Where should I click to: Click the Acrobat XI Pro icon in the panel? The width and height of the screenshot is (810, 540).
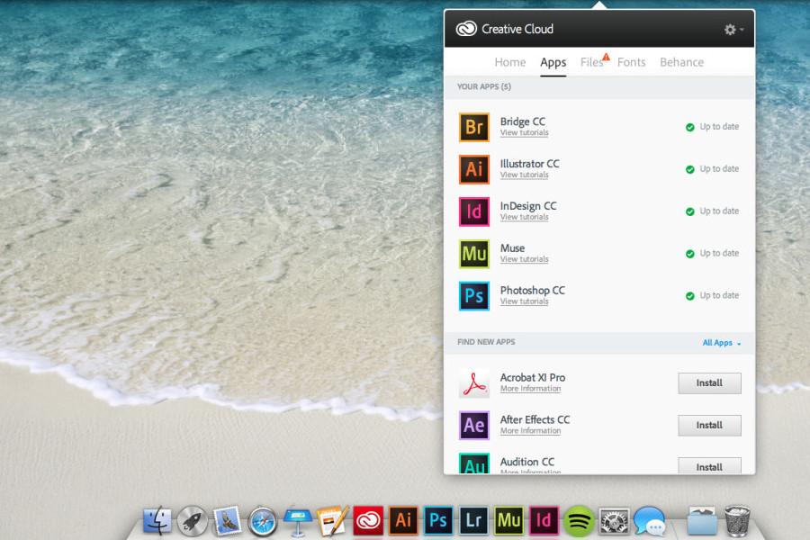click(x=474, y=382)
